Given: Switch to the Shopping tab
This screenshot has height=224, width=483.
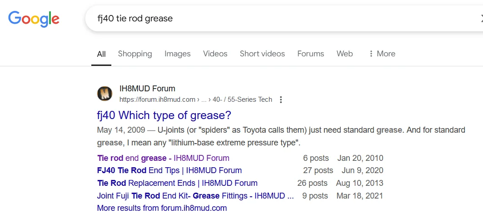Looking at the screenshot, I should point(135,54).
